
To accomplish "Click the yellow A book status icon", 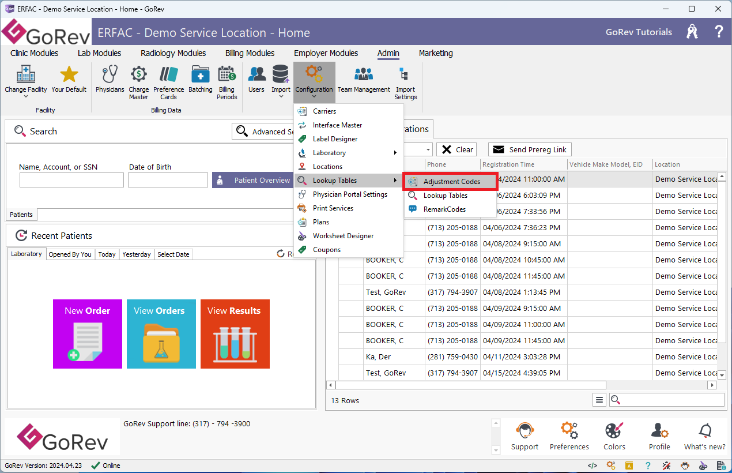I will click(x=629, y=466).
